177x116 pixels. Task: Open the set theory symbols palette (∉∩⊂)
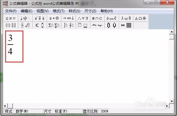pos(97,18)
